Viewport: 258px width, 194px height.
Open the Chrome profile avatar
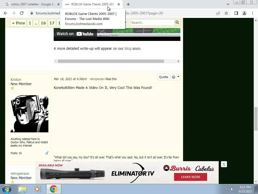tap(244, 13)
